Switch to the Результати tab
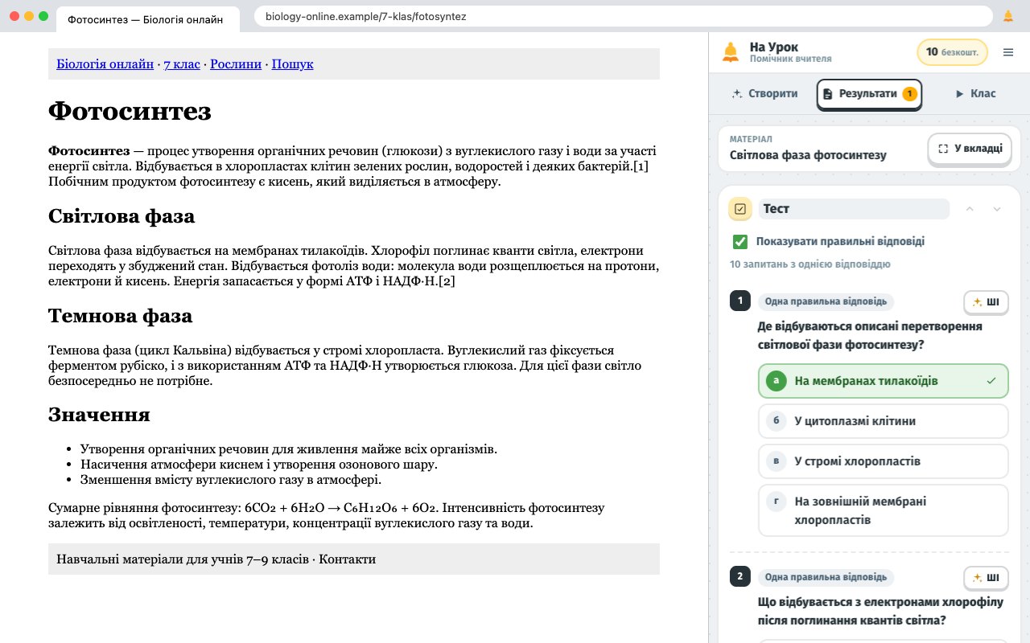The width and height of the screenshot is (1030, 643). (x=869, y=94)
